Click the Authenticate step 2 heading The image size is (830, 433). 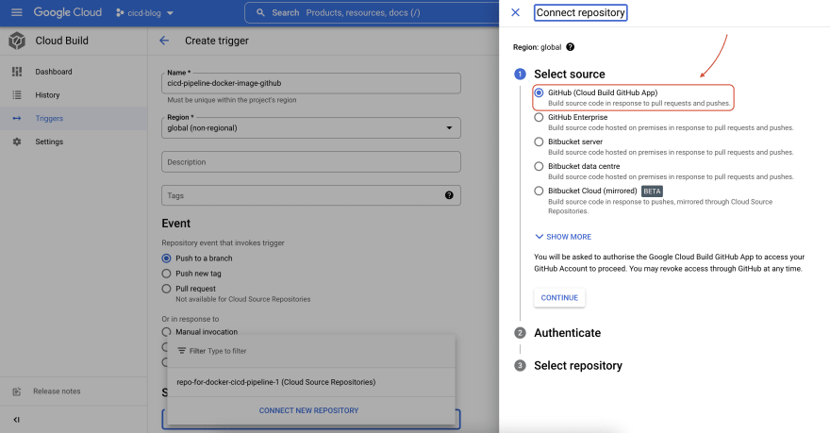tap(568, 333)
